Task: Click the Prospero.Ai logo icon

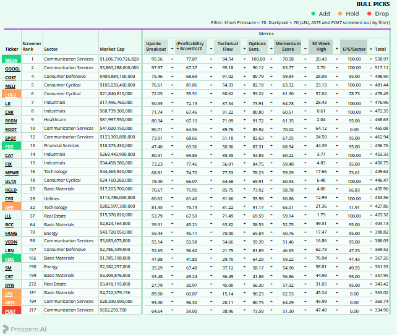Action: click(x=6, y=329)
